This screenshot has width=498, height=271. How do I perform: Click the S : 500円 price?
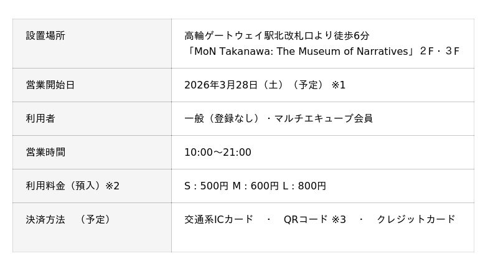pos(205,186)
